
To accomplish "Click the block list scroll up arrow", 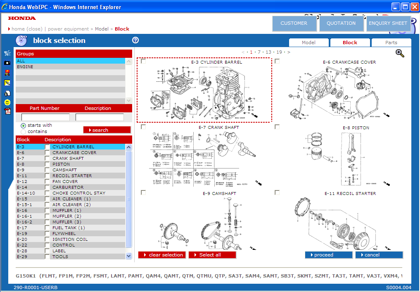I will click(x=128, y=147).
